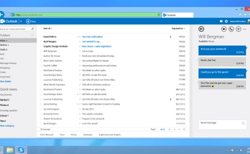Image resolution: width=250 pixels, height=154 pixels.
Task: Open the Sent folder
Action: [2, 54]
